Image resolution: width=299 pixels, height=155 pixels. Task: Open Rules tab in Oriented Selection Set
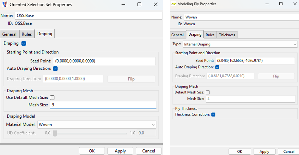pyautogui.click(x=27, y=34)
